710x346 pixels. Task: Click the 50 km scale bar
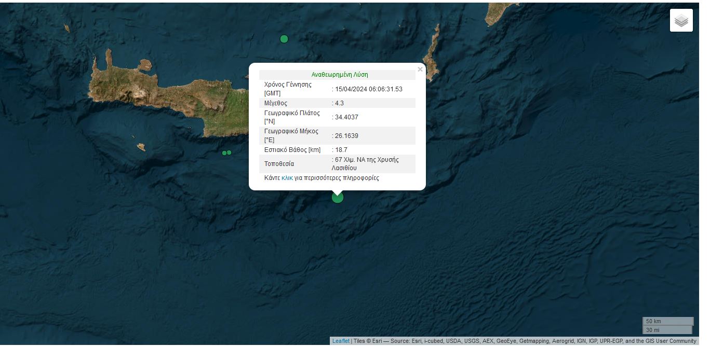[667, 321]
